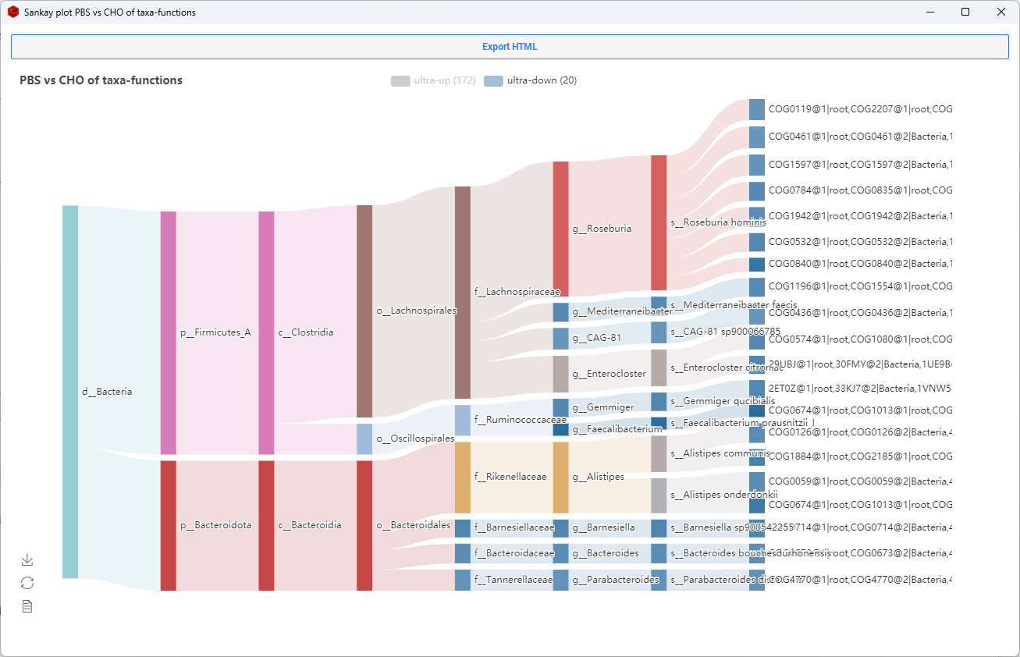Click the COG1942@1|root function node
The height and width of the screenshot is (657, 1020).
point(757,216)
